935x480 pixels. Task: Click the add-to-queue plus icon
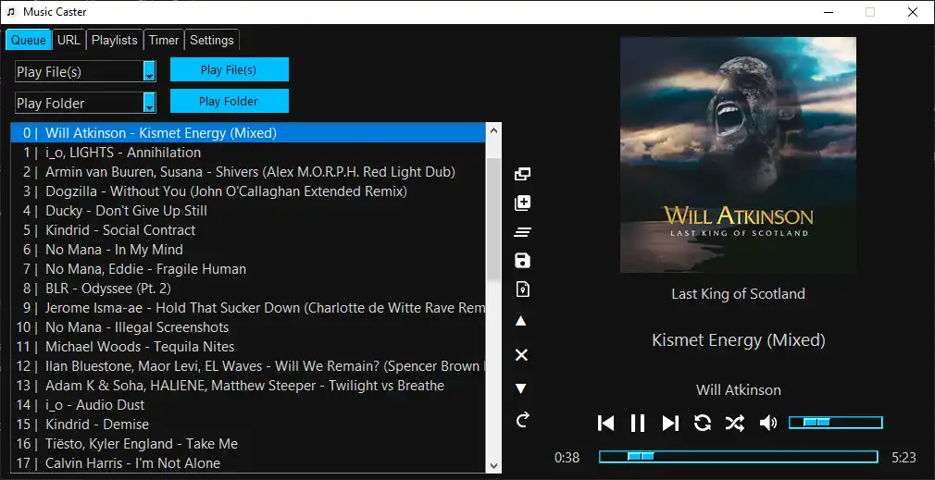(x=522, y=203)
